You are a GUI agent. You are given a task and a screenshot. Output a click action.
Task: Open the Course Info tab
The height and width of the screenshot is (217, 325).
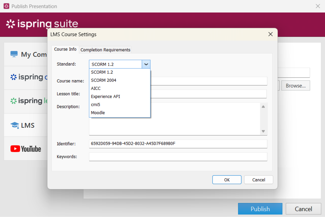coord(65,49)
